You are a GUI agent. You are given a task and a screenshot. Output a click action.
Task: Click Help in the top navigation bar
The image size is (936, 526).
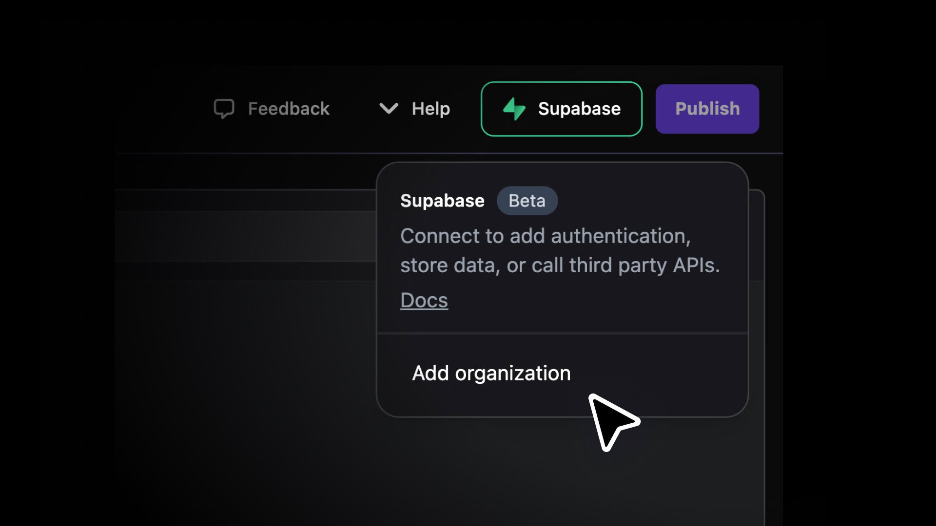[x=431, y=109]
